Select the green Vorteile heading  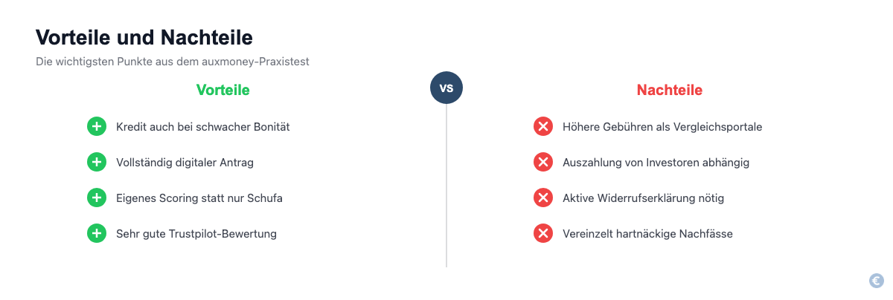pyautogui.click(x=223, y=90)
